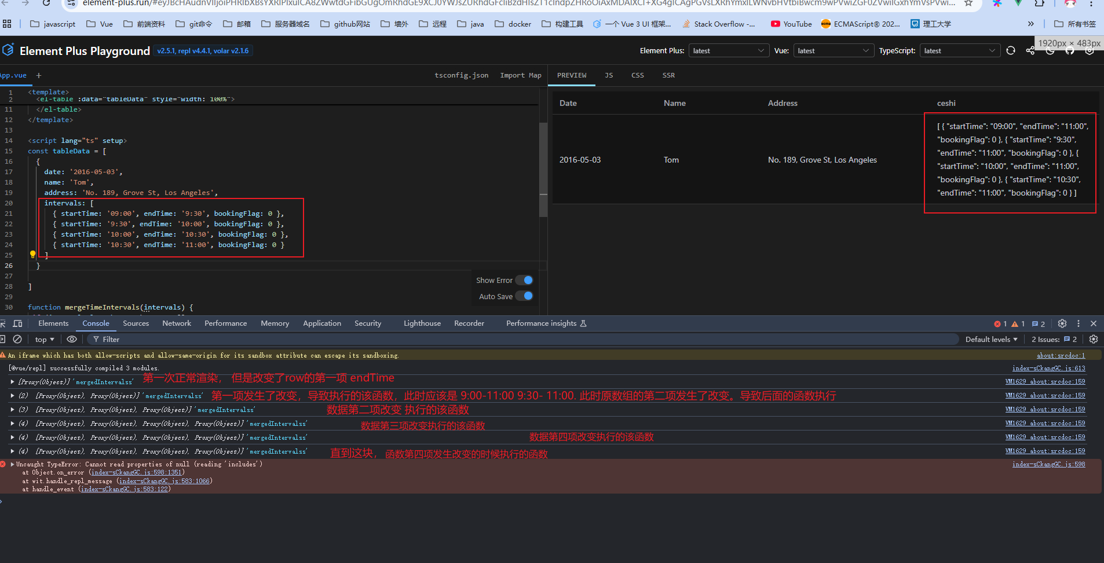Open the YouTube bookmark

click(791, 24)
